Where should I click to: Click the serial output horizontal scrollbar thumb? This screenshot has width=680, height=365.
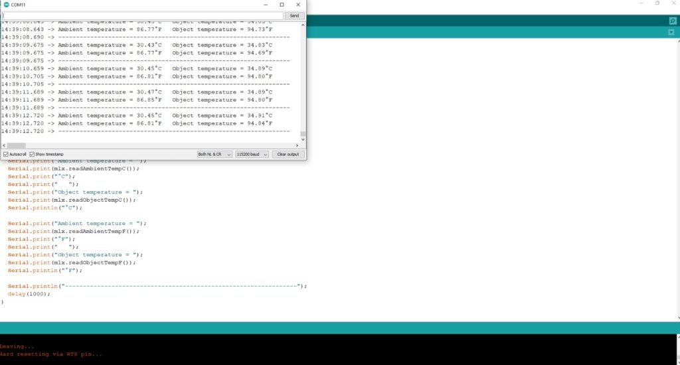coord(16,145)
